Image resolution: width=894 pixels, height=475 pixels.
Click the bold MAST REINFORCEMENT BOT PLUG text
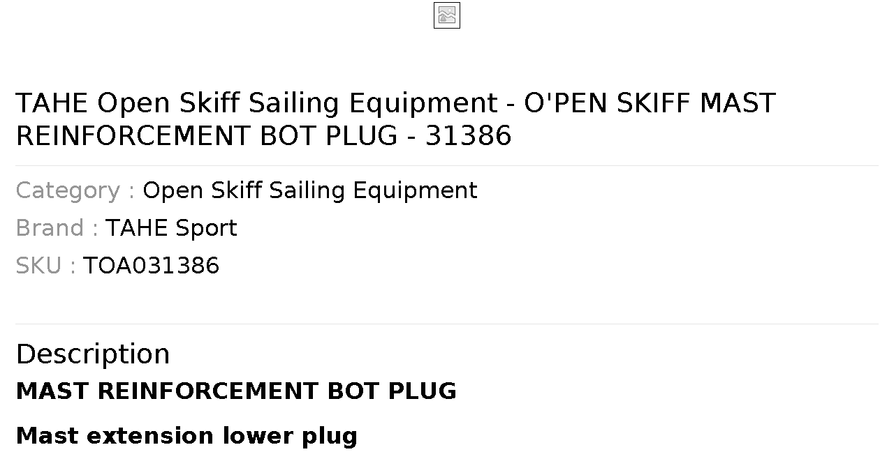[x=236, y=391]
